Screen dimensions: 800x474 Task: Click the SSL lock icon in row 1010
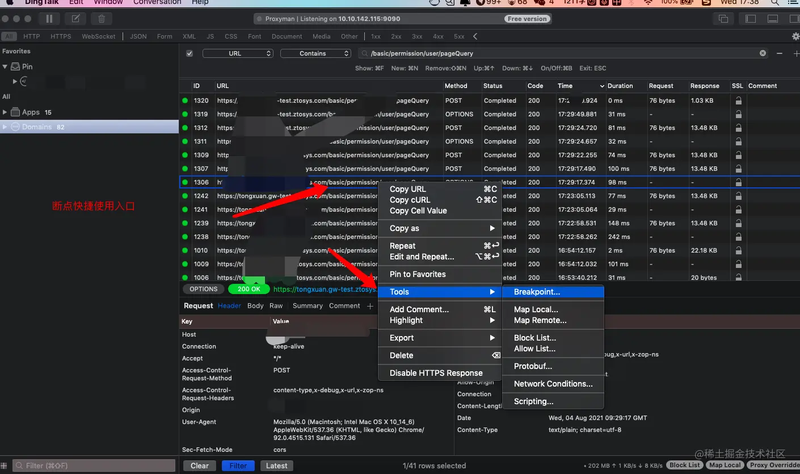(738, 250)
